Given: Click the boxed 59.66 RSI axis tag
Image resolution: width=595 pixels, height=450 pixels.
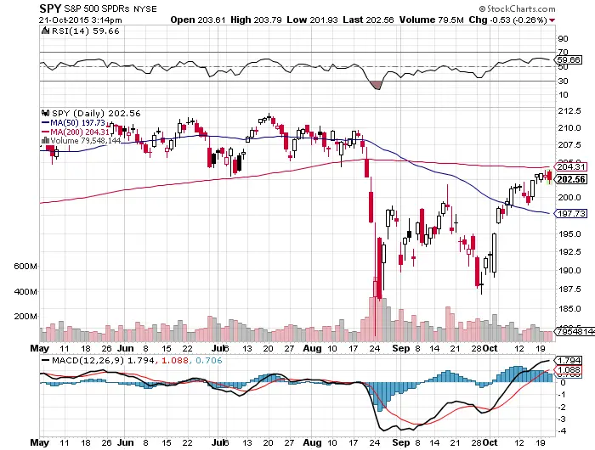Looking at the screenshot, I should coord(568,60).
